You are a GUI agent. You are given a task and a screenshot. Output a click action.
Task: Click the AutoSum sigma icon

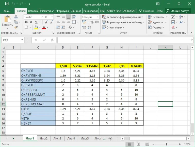(173, 17)
